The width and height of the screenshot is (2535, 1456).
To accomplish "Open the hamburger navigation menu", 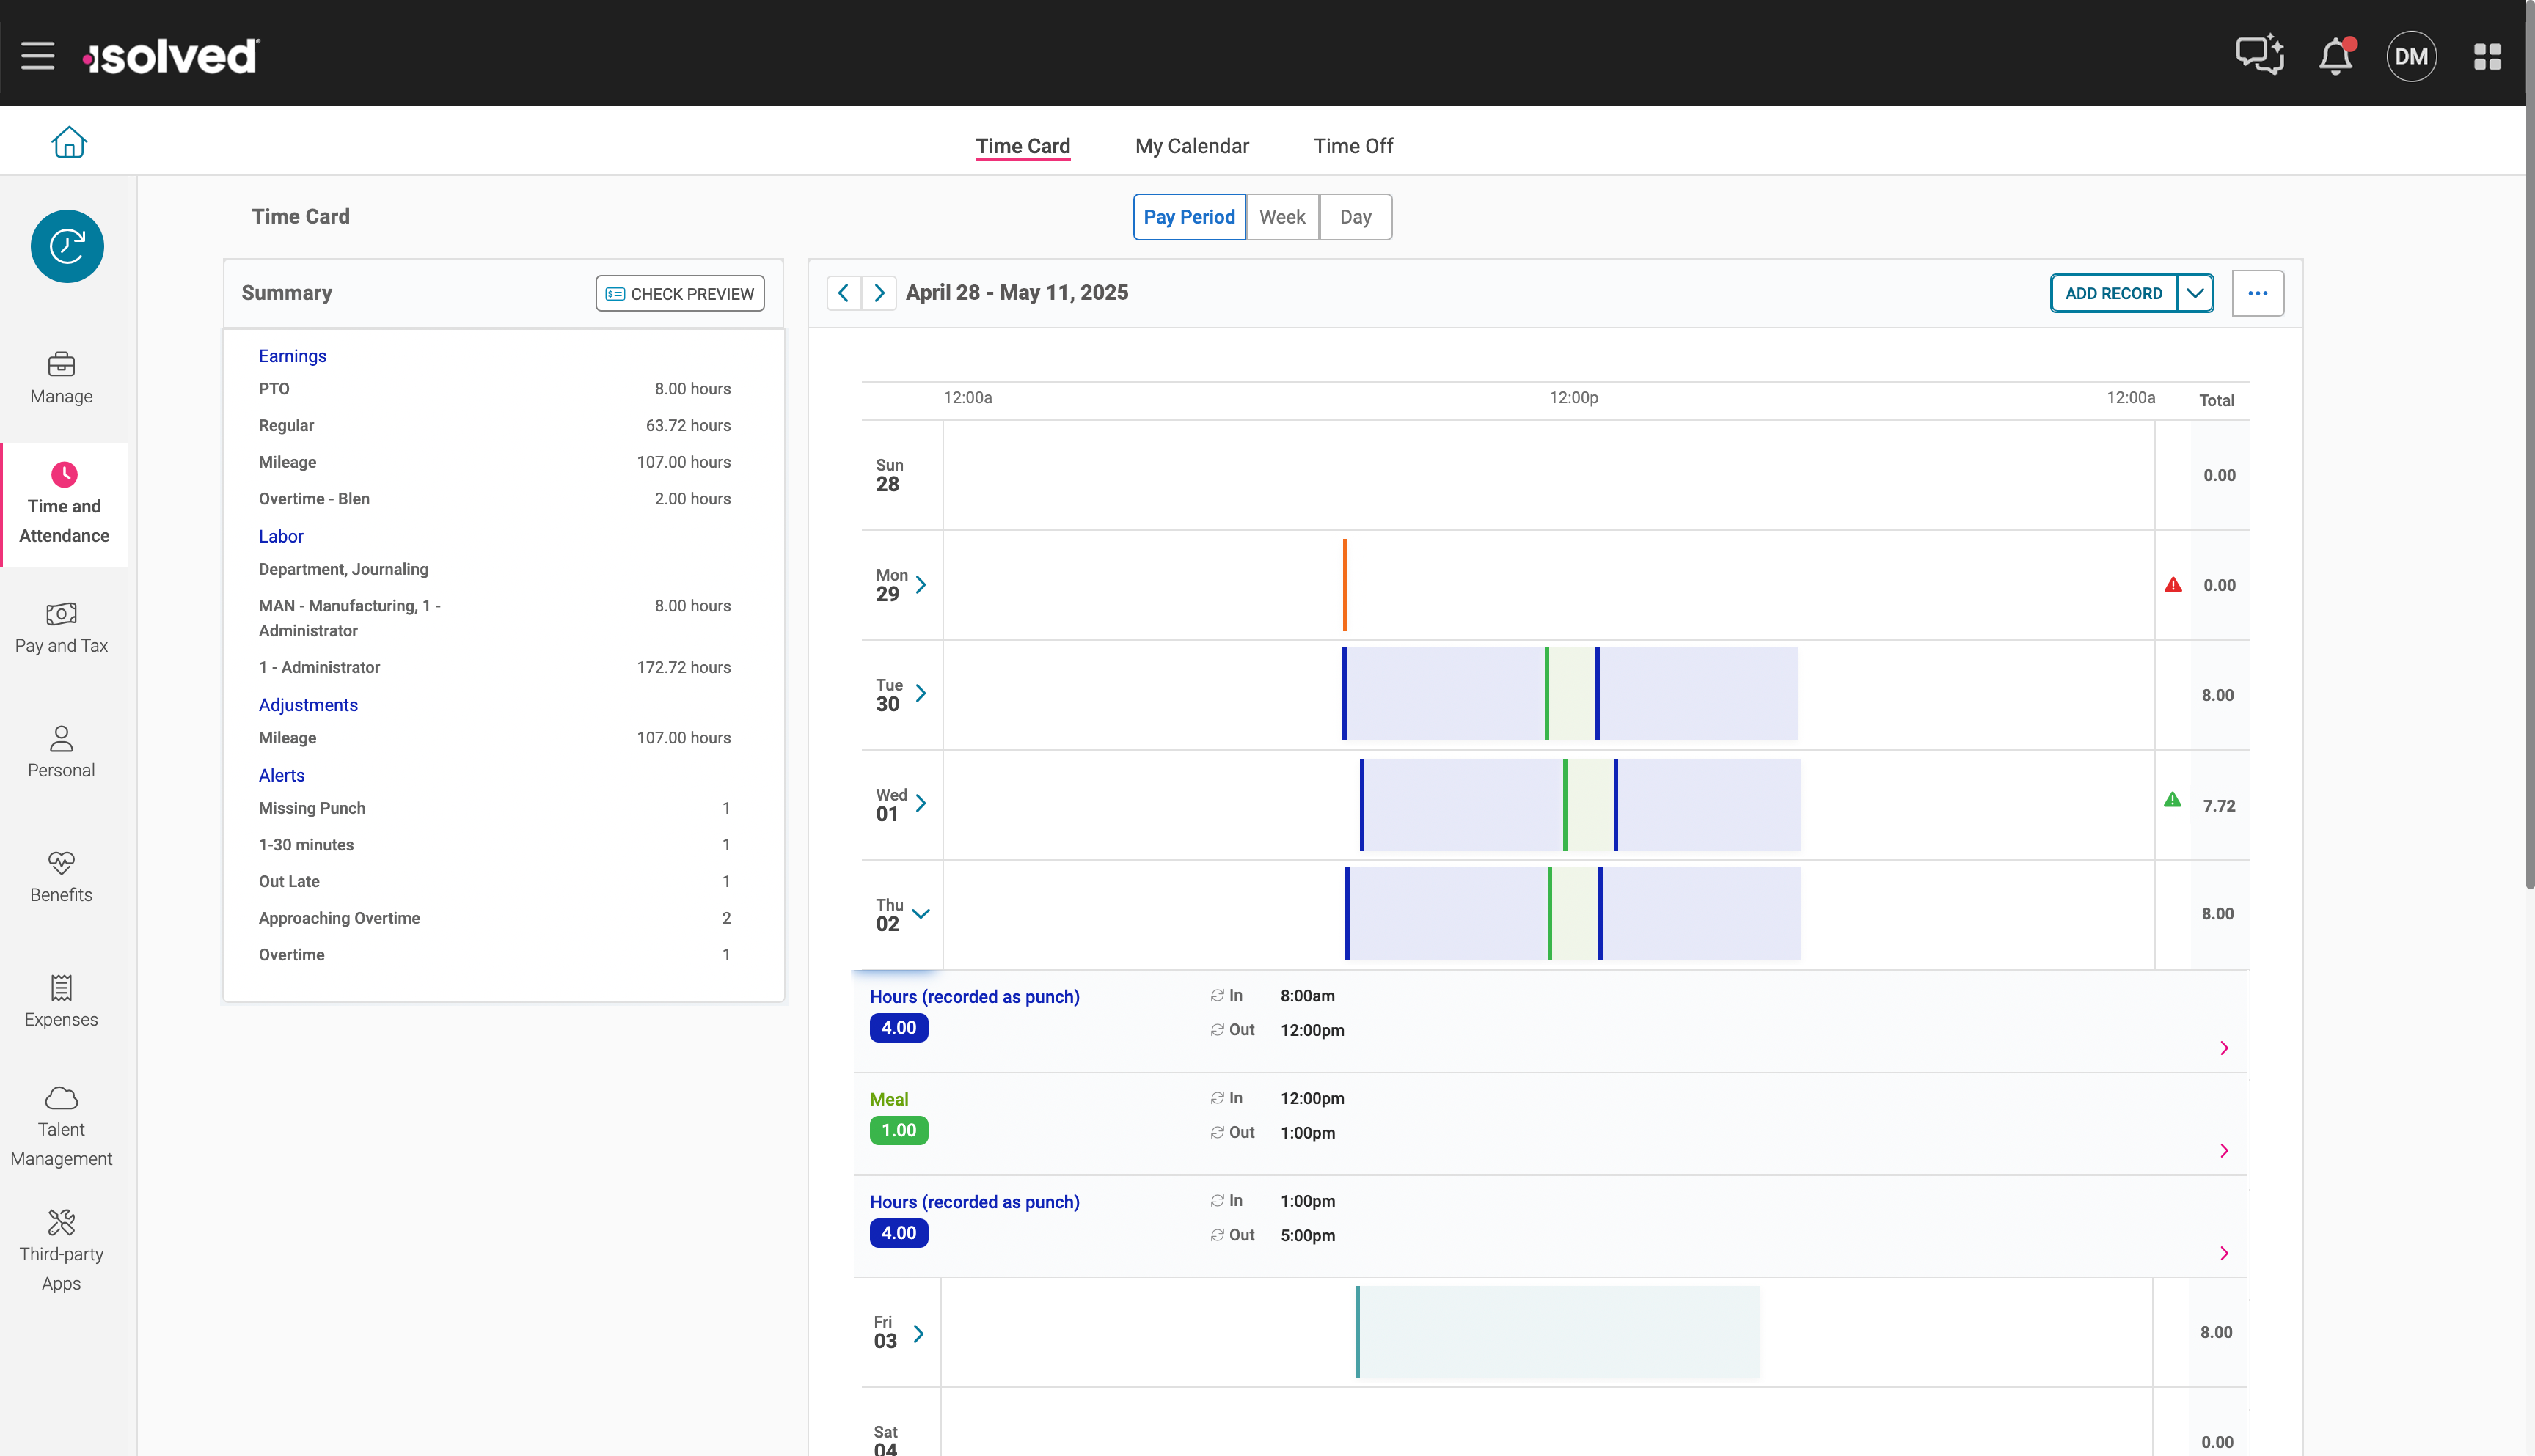I will 38,56.
